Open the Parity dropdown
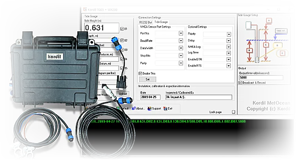 coord(181,63)
